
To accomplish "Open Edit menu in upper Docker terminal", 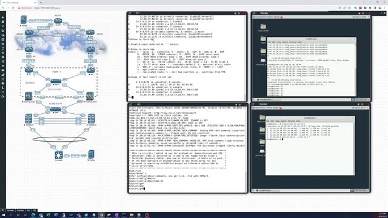I will 273,42.
